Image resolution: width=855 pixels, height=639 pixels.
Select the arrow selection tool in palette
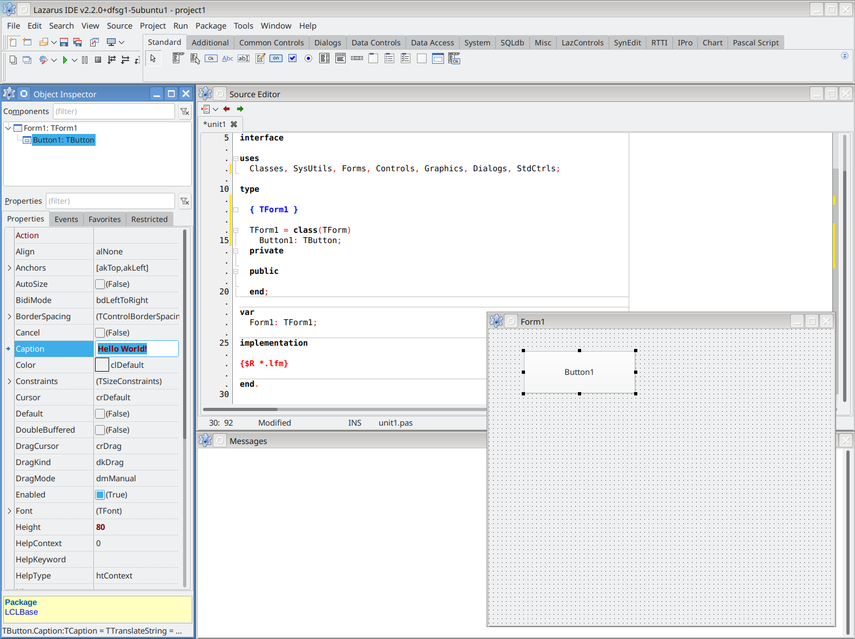click(x=153, y=58)
